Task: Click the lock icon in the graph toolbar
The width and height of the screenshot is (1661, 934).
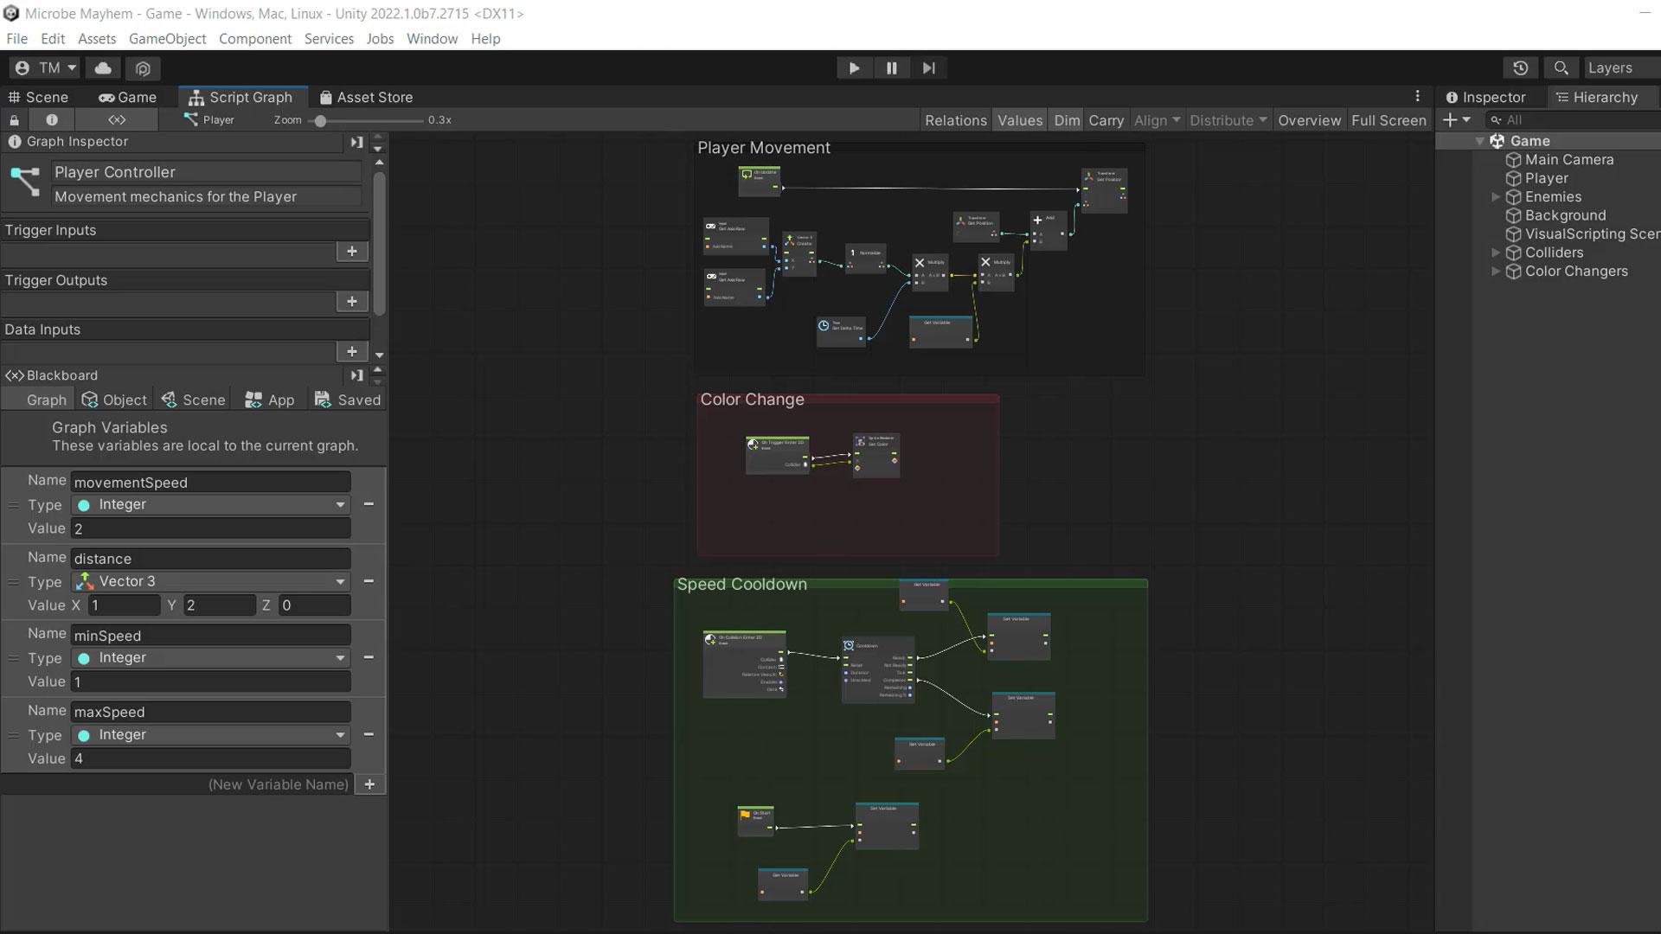Action: point(14,119)
